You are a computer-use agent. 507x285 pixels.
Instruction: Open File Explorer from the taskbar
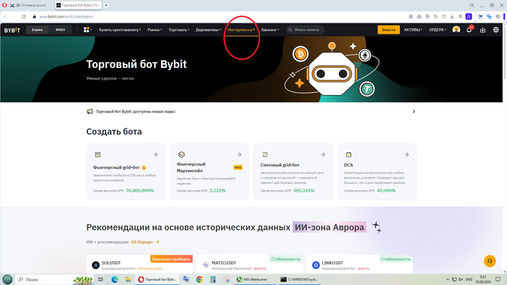coord(128,280)
